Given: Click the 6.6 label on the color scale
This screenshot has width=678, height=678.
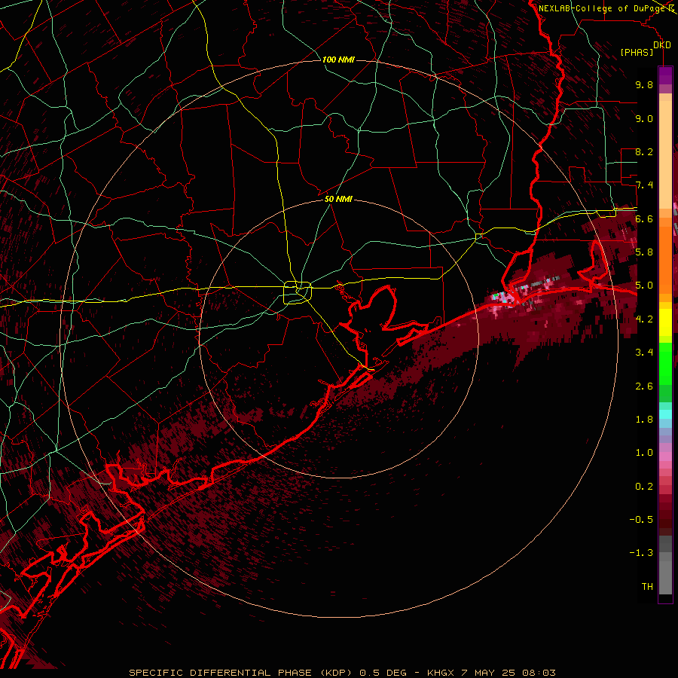Looking at the screenshot, I should coord(644,218).
